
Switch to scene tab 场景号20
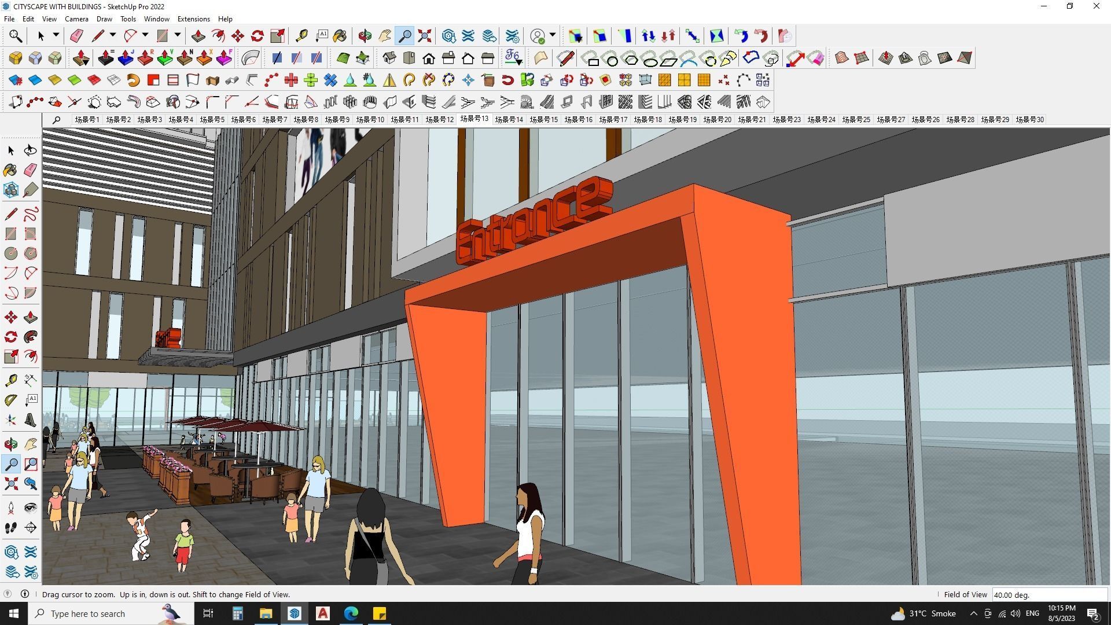(x=717, y=120)
